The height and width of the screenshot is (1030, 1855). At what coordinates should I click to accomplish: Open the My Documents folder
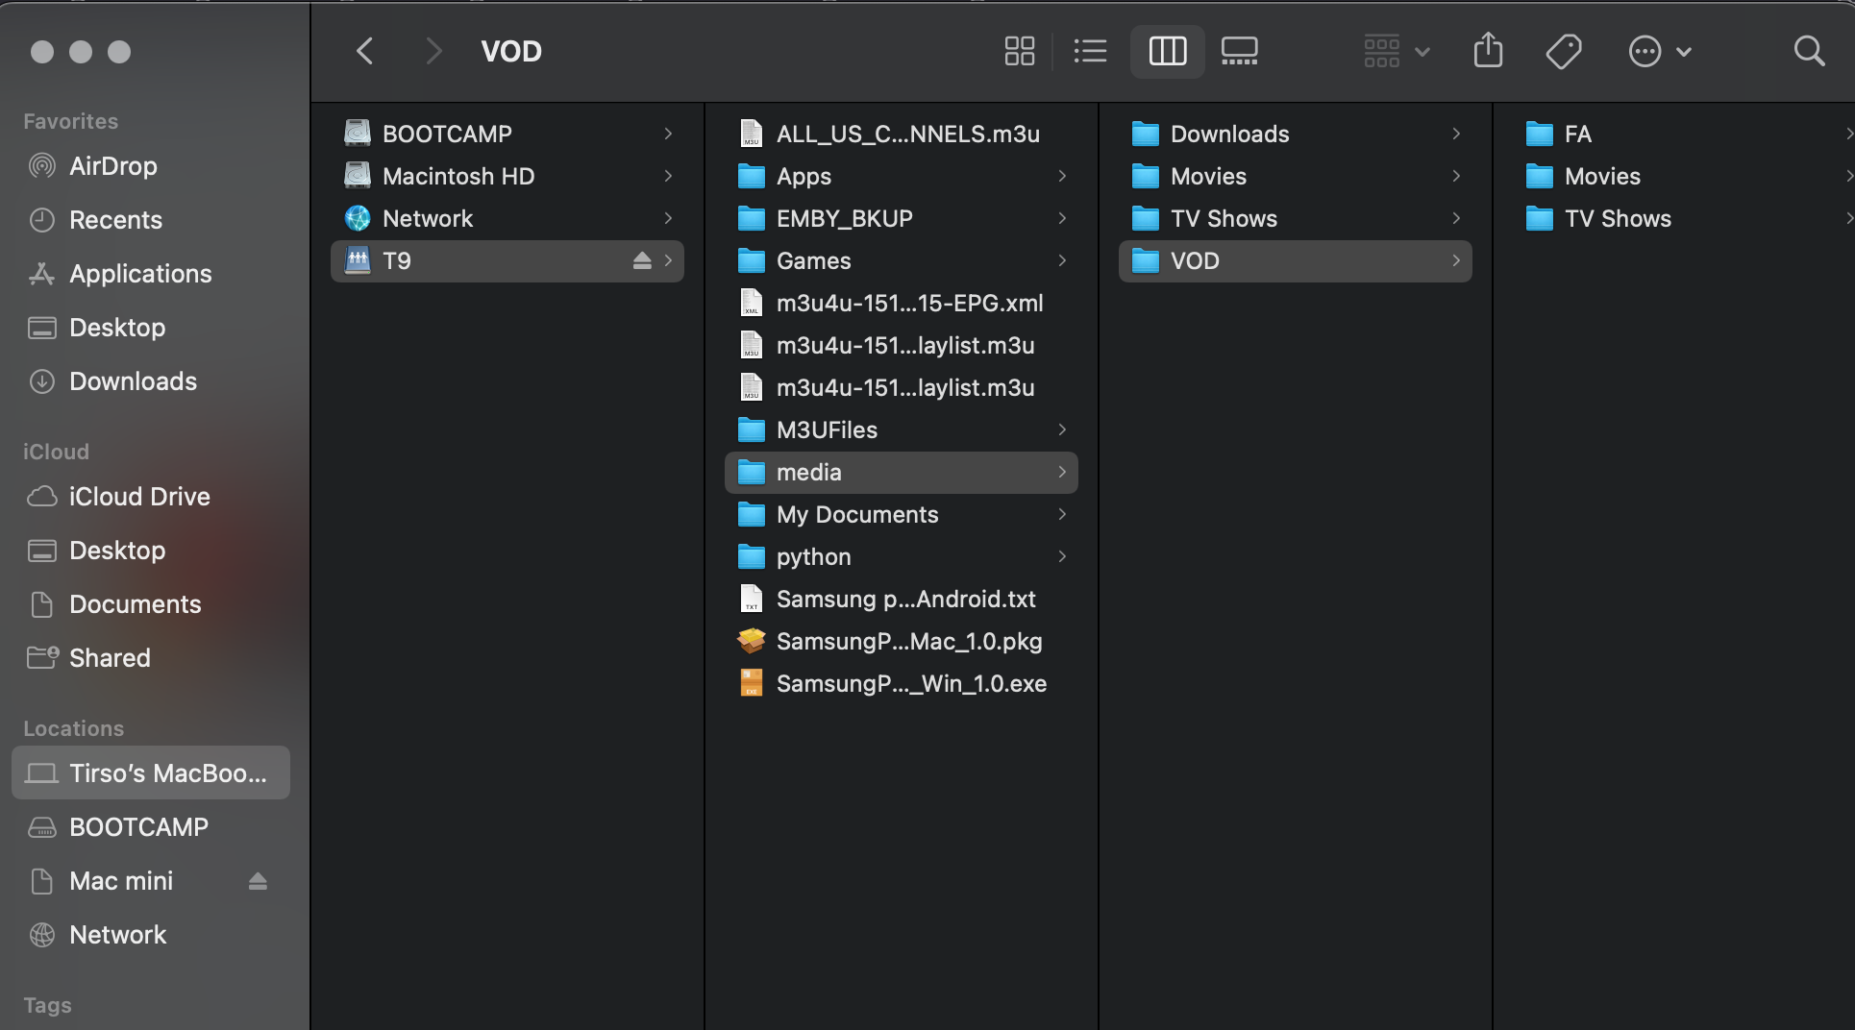[x=902, y=514]
